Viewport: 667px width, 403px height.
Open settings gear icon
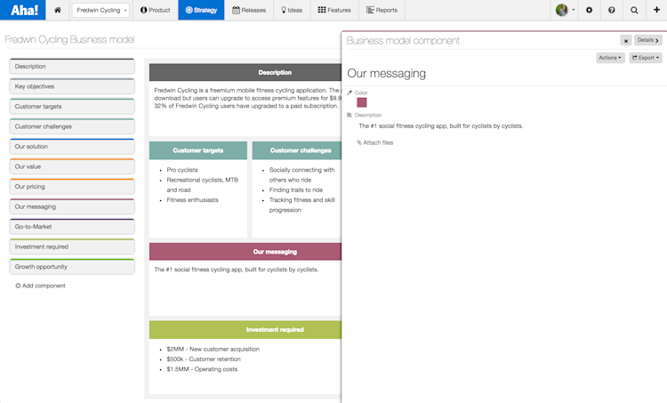coord(589,10)
